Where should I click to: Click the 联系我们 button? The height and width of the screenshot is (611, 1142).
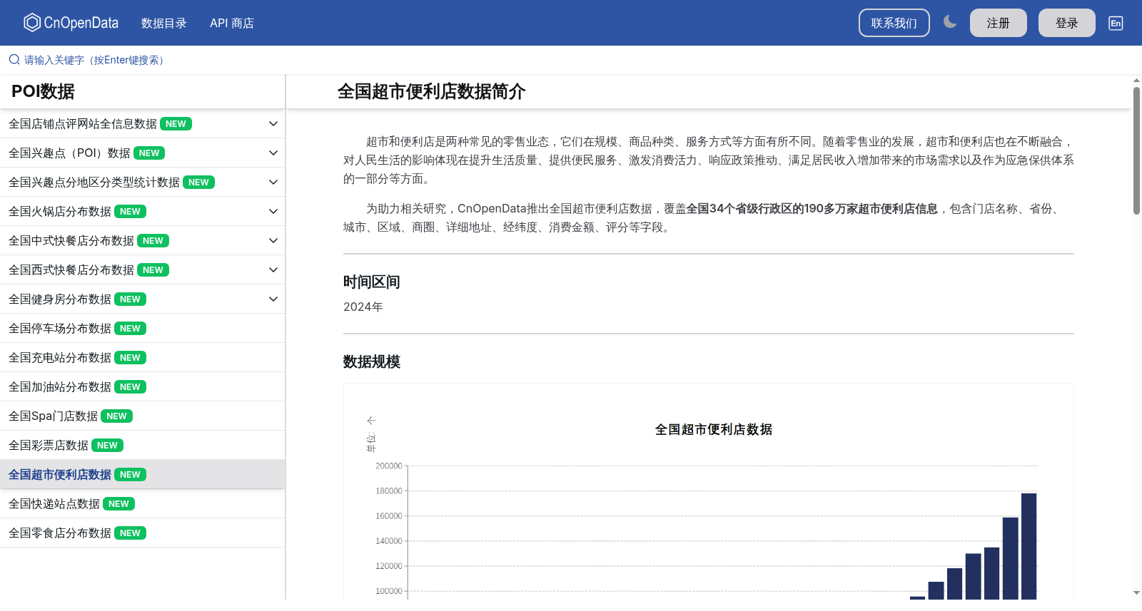[894, 23]
